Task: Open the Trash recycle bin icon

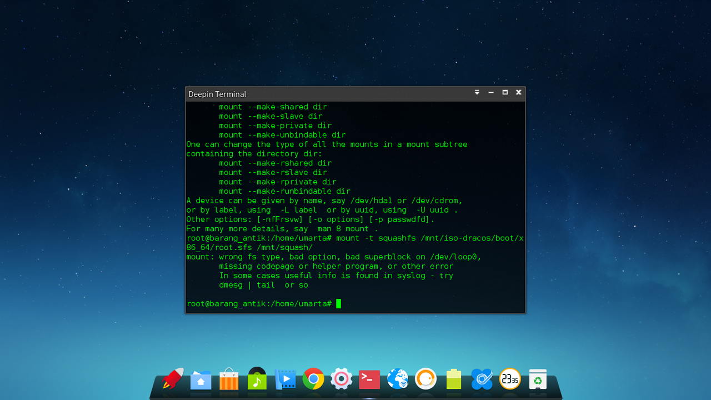Action: (x=538, y=379)
